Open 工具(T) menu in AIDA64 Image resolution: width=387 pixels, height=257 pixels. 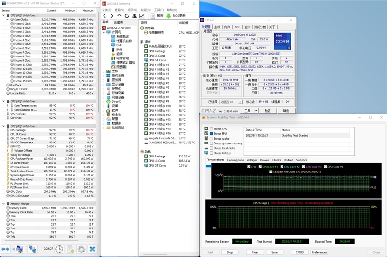click(x=159, y=10)
